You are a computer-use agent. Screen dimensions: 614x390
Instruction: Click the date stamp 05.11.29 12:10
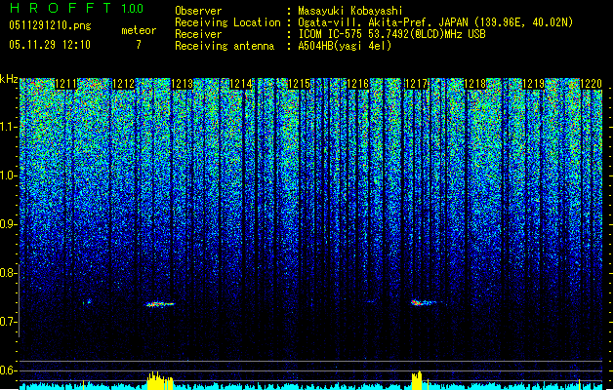click(50, 45)
